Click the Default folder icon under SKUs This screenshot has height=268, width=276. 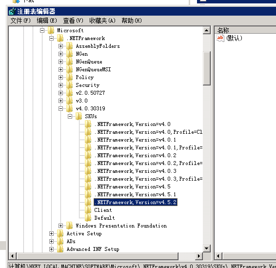pyautogui.click(x=88, y=218)
